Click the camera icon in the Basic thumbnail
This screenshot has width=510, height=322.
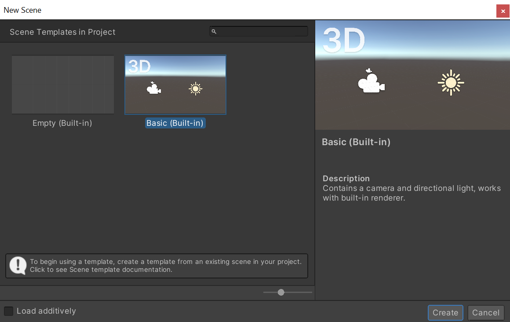153,88
